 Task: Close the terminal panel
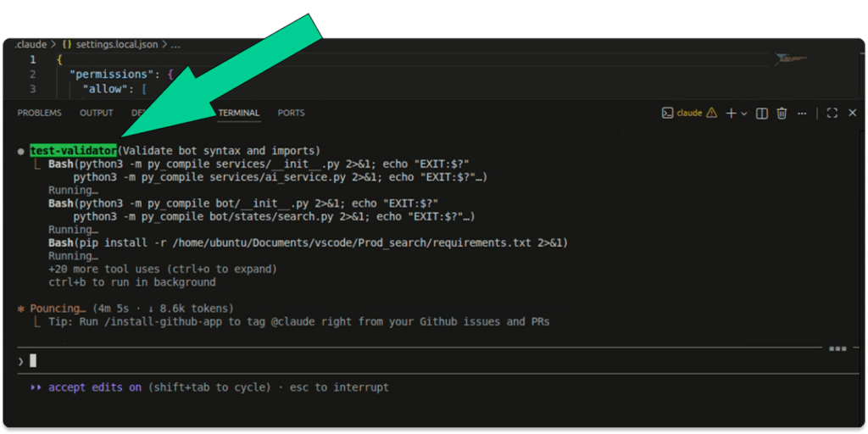coord(852,113)
